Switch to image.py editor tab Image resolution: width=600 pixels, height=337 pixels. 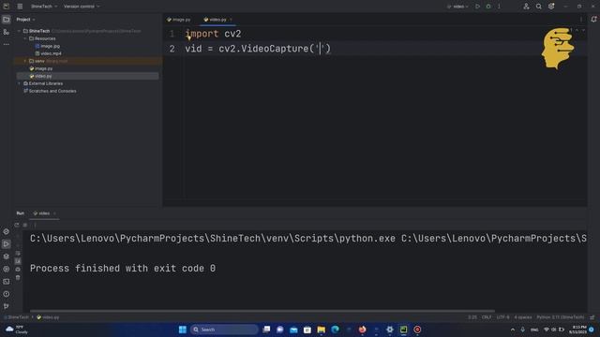[x=179, y=20]
